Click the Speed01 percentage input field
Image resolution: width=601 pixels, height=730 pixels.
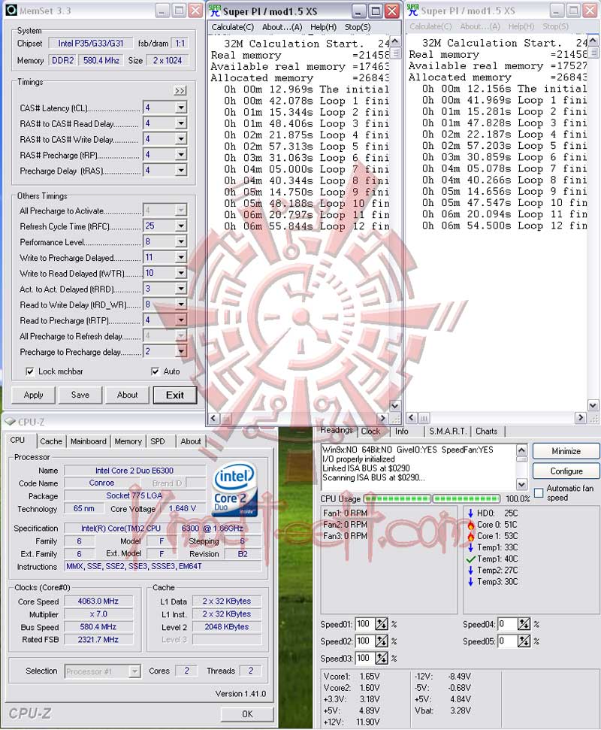(x=365, y=624)
